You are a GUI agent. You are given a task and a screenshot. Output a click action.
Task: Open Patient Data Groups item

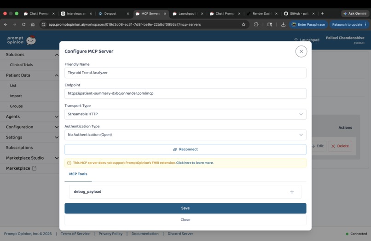pyautogui.click(x=16, y=106)
